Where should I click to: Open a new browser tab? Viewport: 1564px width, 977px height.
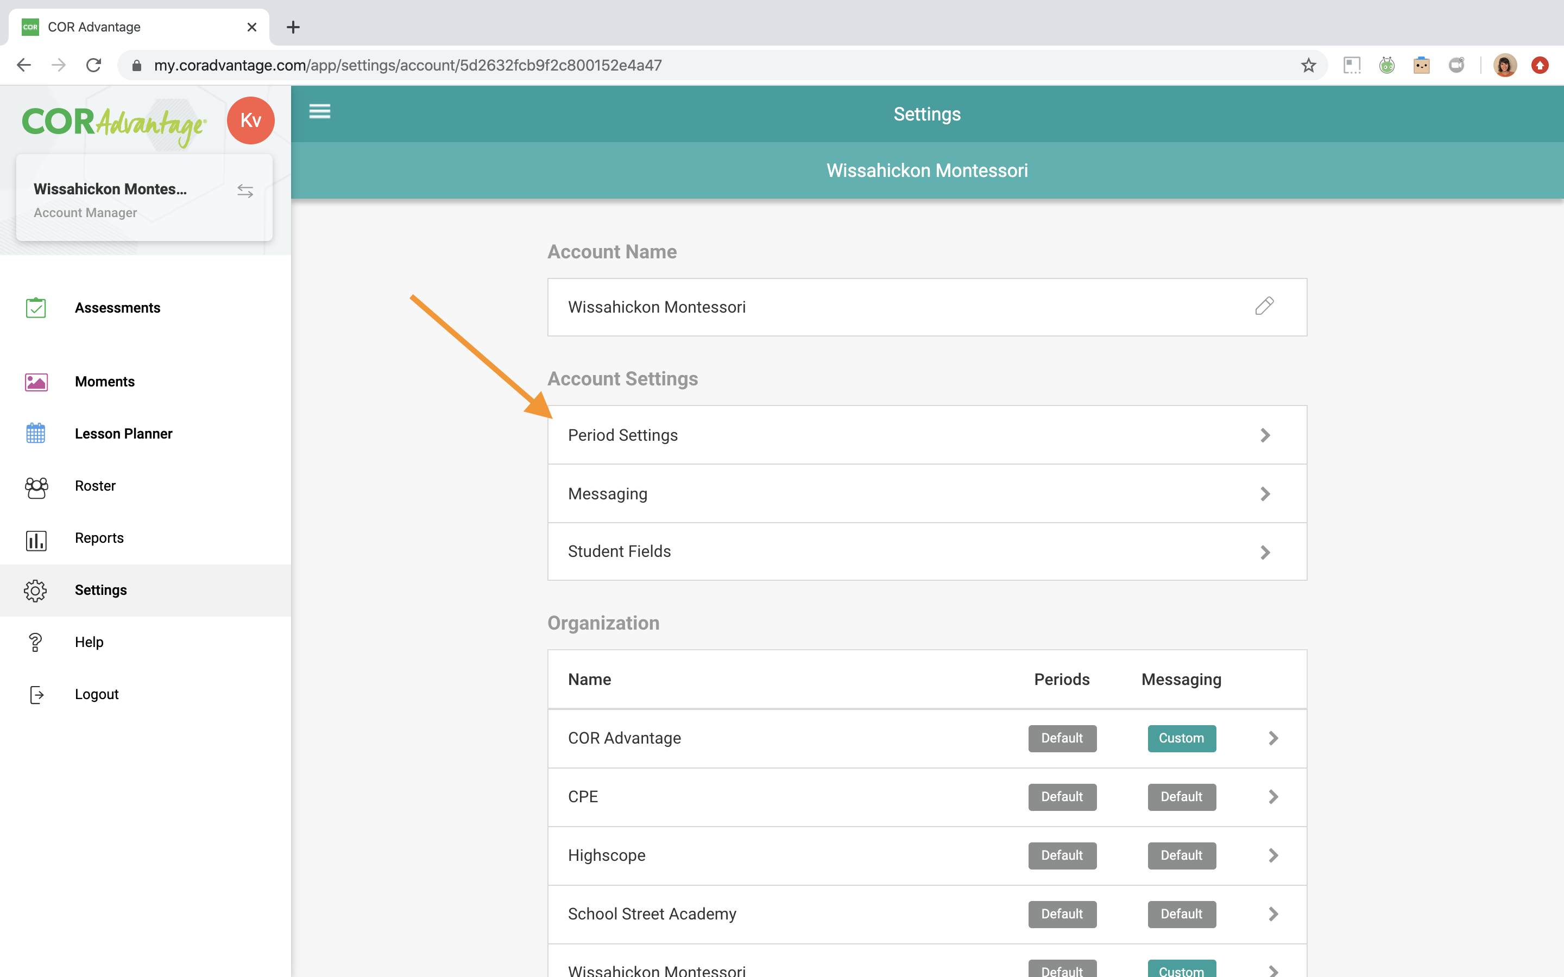[293, 27]
